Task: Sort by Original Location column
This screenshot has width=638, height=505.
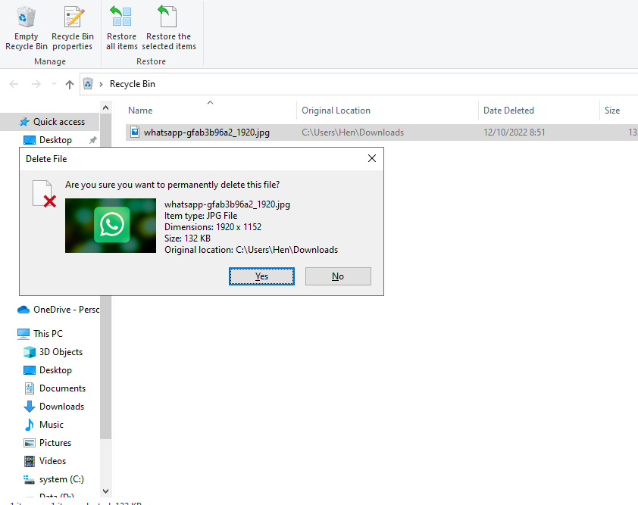Action: click(336, 111)
